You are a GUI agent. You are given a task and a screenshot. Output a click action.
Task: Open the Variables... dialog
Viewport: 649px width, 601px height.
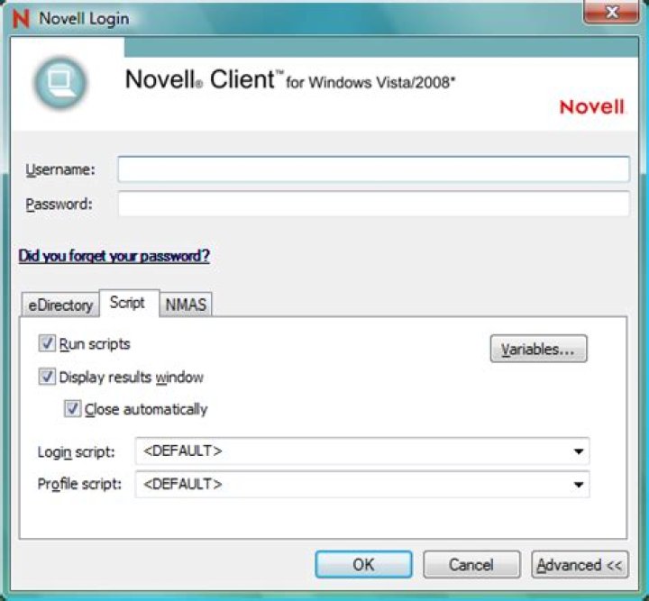538,349
